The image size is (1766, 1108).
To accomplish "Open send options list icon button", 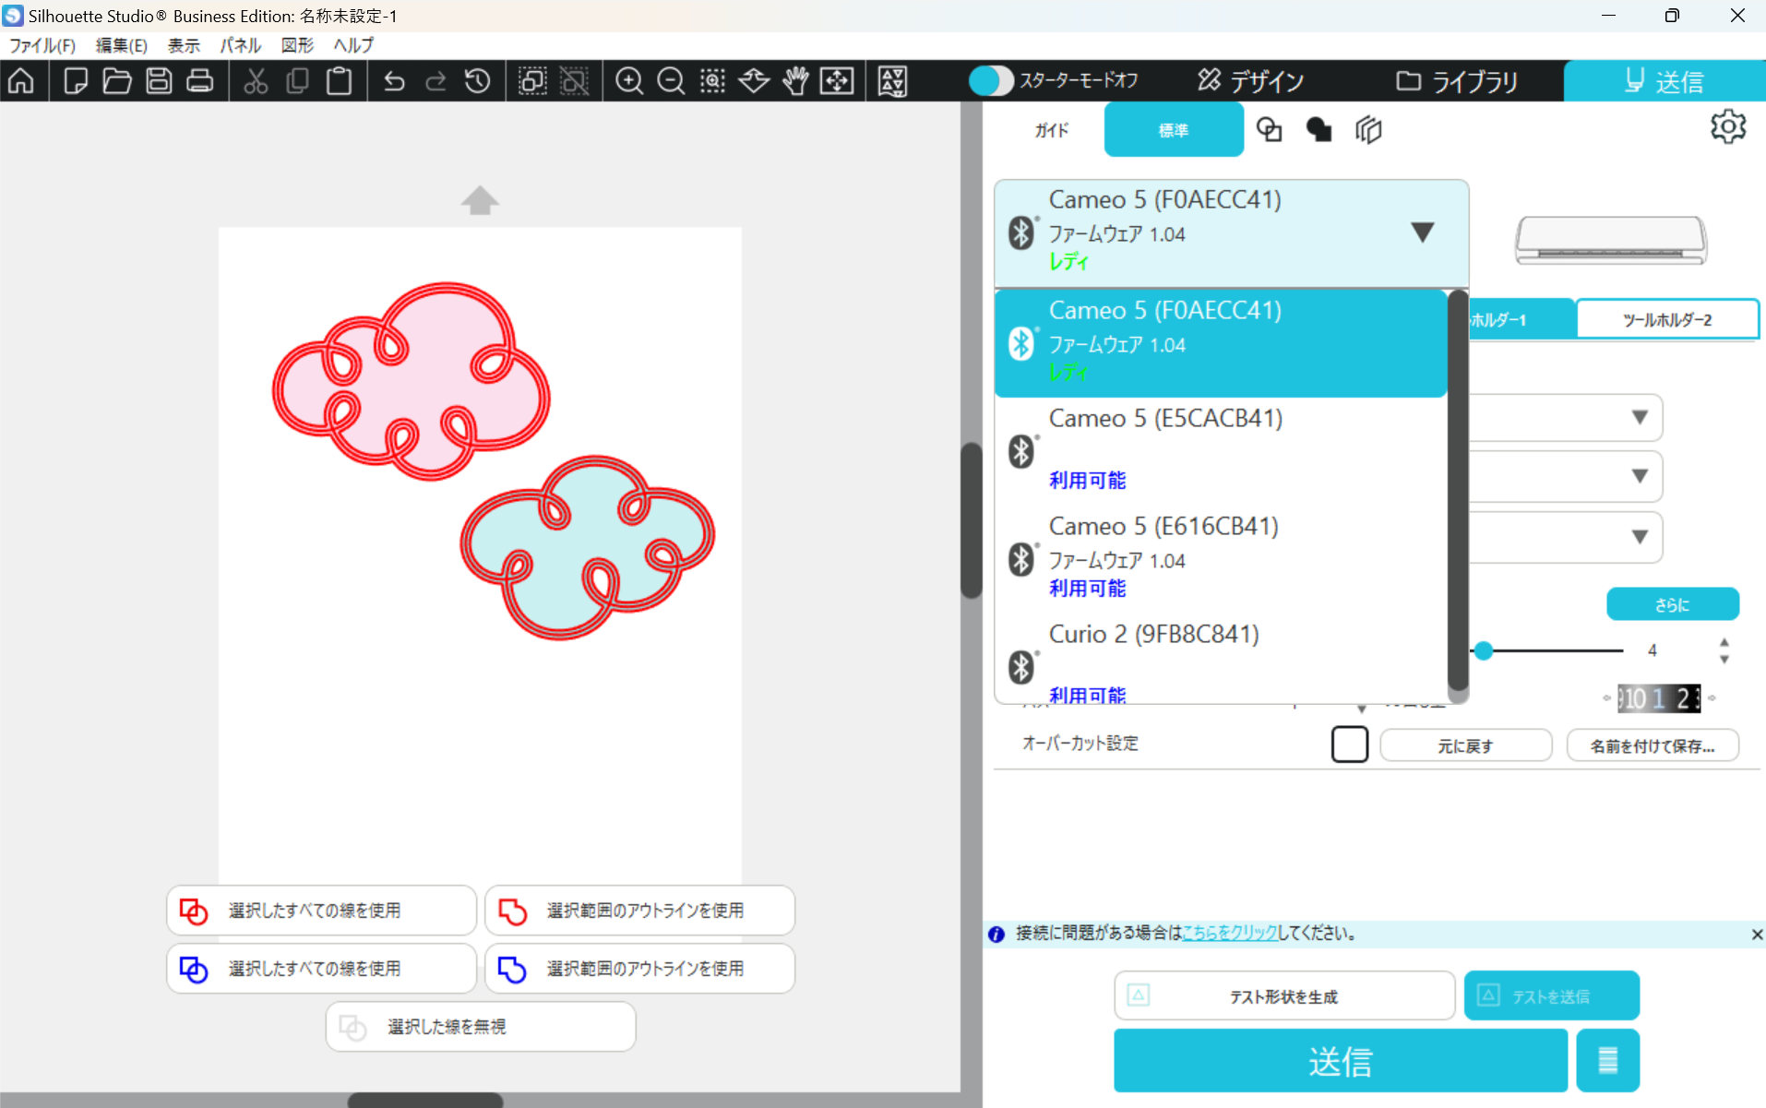I will (1607, 1061).
